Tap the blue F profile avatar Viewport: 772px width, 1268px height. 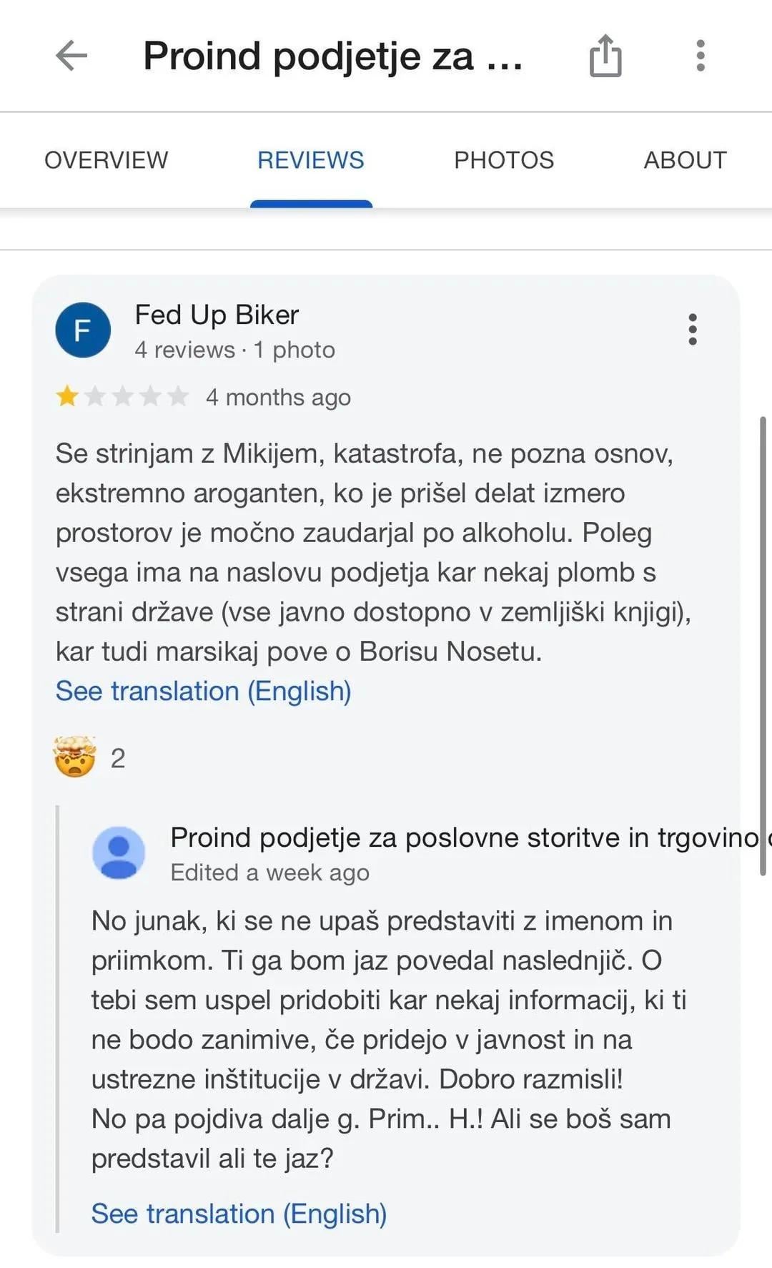[83, 330]
